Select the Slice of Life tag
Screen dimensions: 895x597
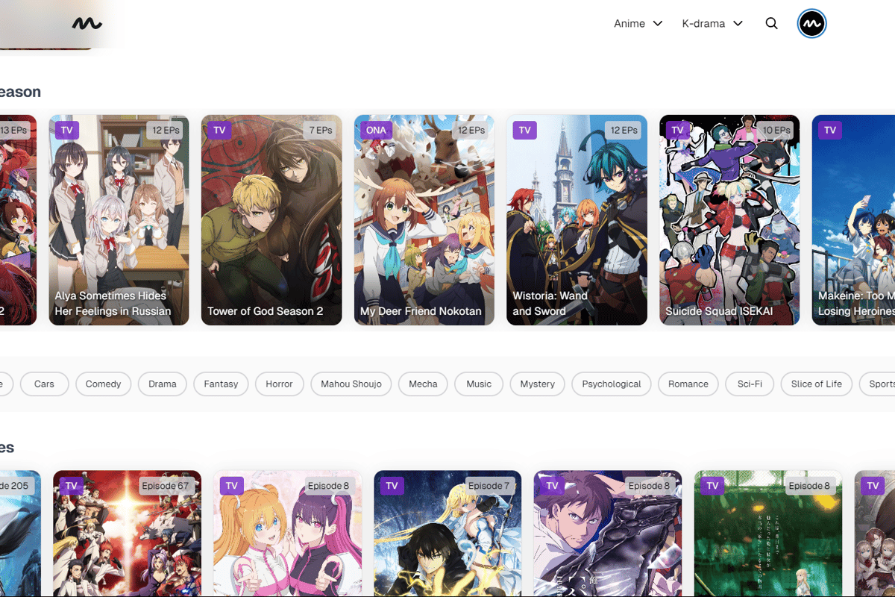coord(816,384)
